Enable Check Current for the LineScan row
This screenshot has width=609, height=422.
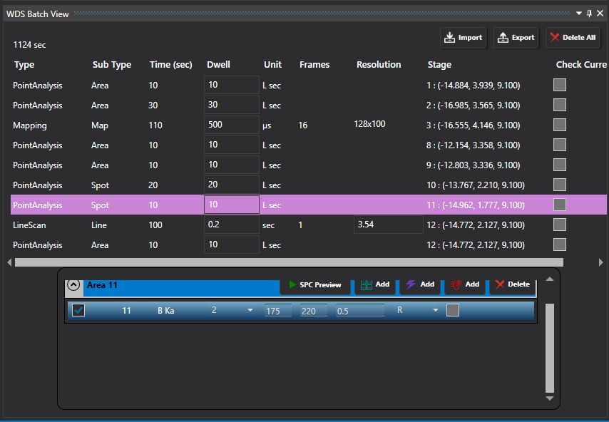pos(560,225)
